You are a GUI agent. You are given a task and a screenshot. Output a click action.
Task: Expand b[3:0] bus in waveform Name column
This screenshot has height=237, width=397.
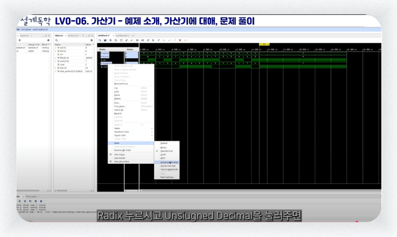(x=99, y=57)
